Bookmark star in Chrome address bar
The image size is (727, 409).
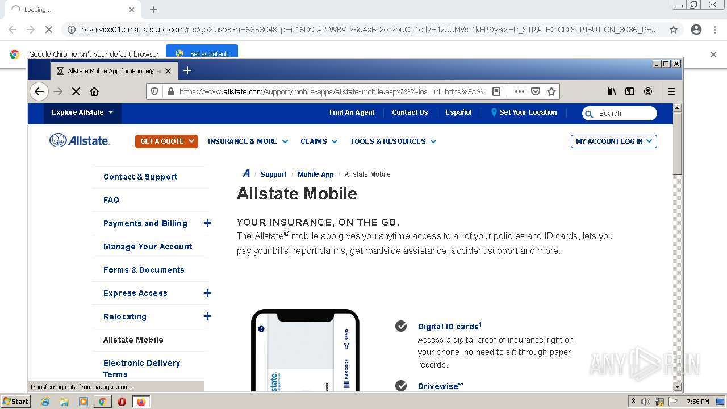tap(674, 30)
